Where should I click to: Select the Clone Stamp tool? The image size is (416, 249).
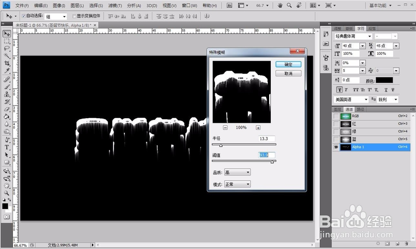click(7, 94)
